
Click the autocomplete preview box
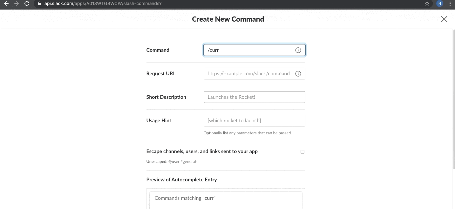226,199
